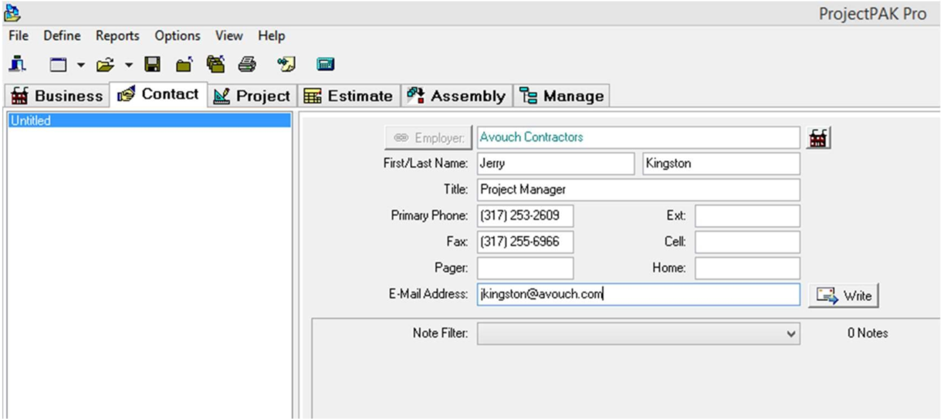Image resolution: width=944 pixels, height=419 pixels.
Task: Expand the Open folder dropdown arrow
Action: pos(129,66)
